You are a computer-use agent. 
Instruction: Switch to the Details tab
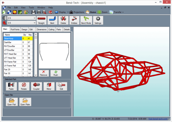(x=67, y=29)
